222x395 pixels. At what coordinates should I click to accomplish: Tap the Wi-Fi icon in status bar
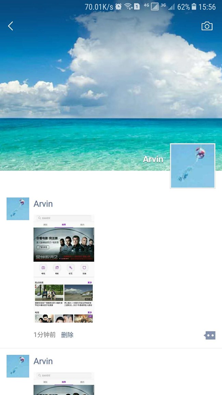tap(128, 6)
